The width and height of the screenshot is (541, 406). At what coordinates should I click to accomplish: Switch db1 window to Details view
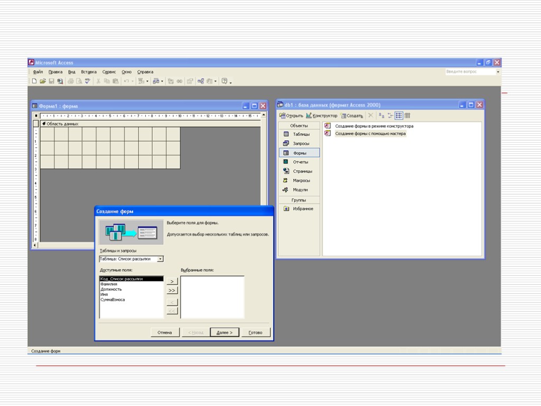[x=407, y=115]
